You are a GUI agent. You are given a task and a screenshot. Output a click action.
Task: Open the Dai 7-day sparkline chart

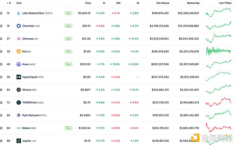218,51
